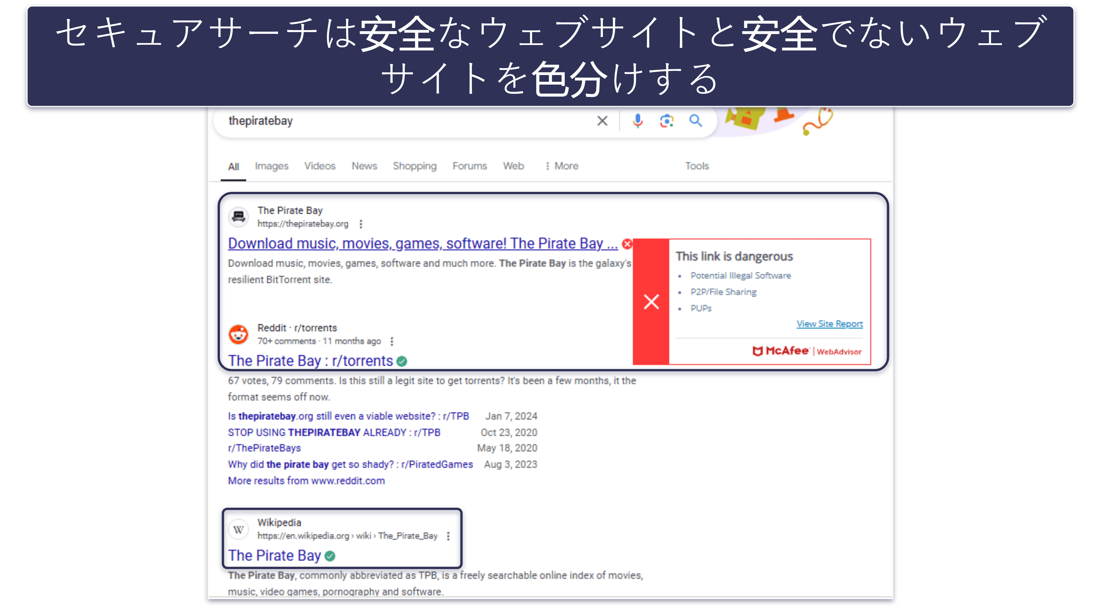Viewport: 1101px width, 608px height.
Task: Select the All results tab
Action: point(233,166)
